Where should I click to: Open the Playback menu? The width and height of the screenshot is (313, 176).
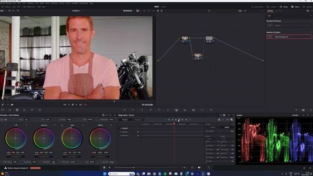(x=54, y=3)
